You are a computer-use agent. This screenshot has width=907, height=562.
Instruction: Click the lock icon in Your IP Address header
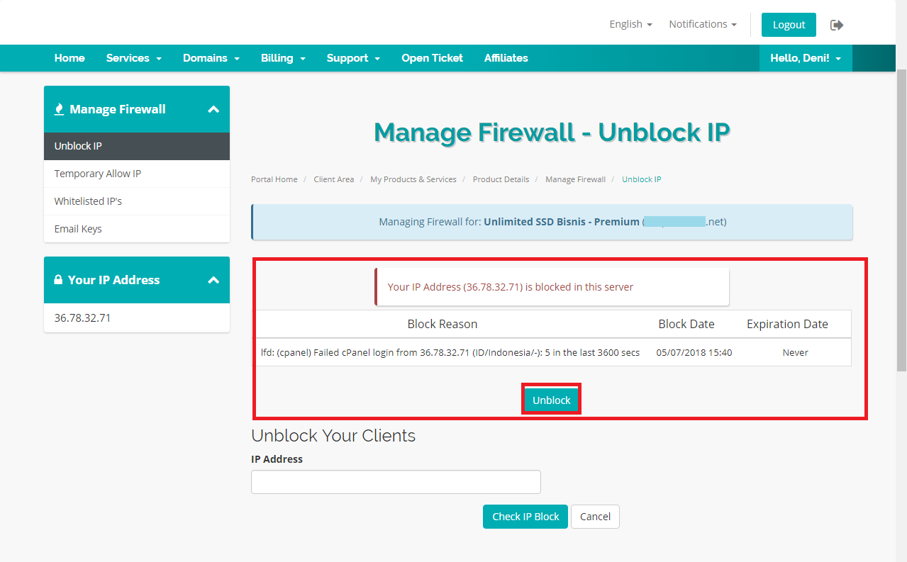(x=58, y=280)
